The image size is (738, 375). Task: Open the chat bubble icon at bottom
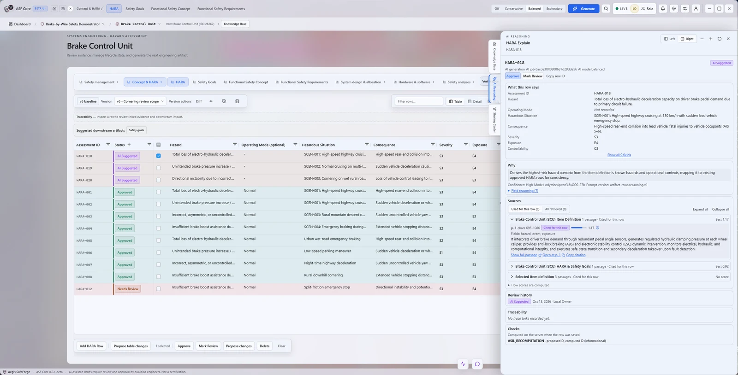[x=477, y=364]
